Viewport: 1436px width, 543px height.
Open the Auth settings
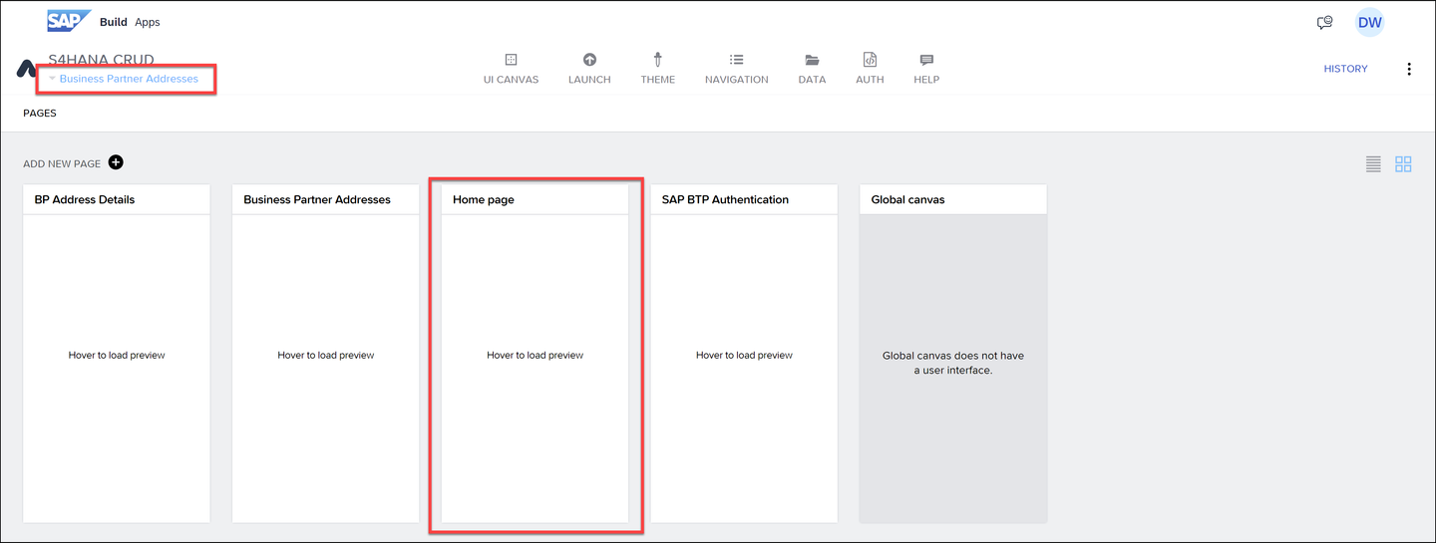pos(870,69)
